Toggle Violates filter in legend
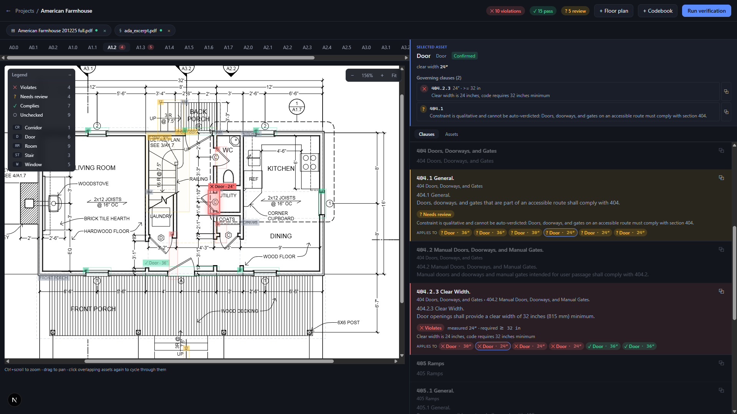The height and width of the screenshot is (414, 737). coord(41,87)
